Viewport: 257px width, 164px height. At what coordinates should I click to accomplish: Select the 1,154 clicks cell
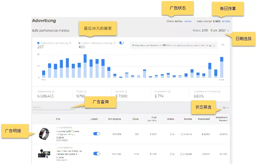pyautogui.click(x=136, y=154)
